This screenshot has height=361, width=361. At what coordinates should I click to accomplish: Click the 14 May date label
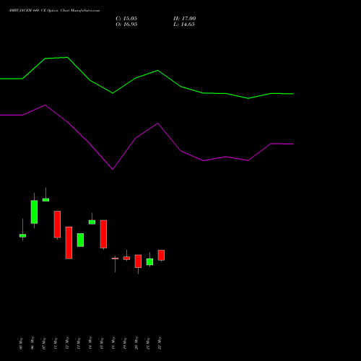pyautogui.click(x=90, y=343)
